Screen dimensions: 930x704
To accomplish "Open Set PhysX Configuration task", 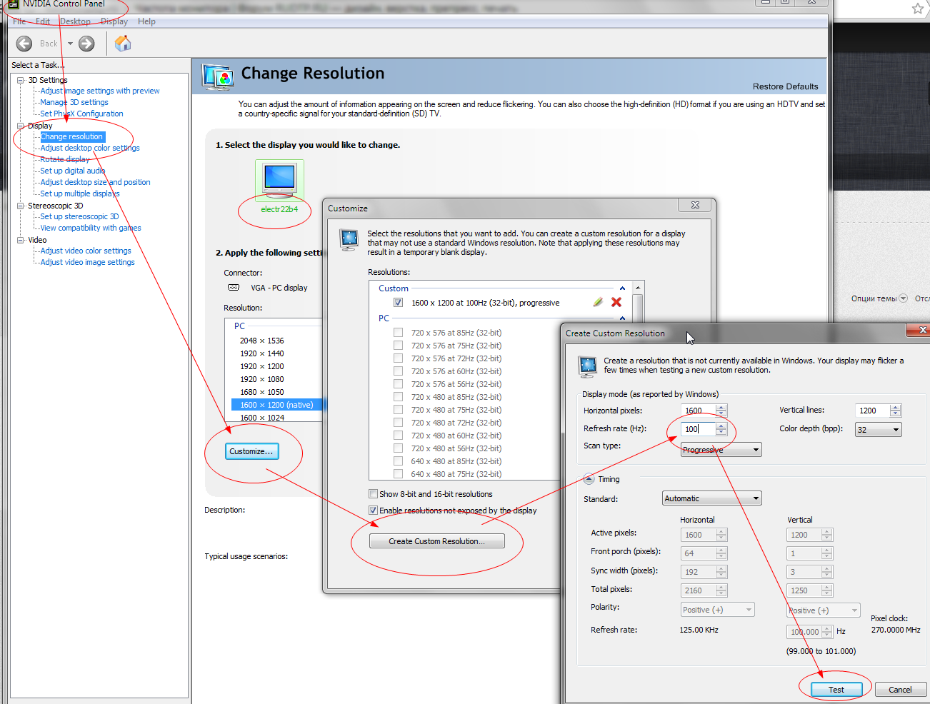I will click(x=81, y=114).
